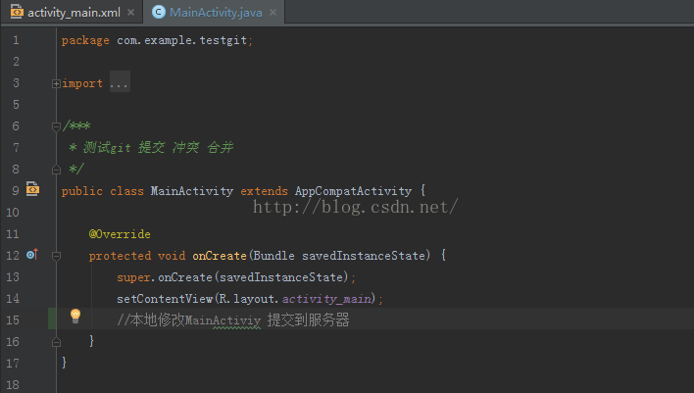694x393 pixels.
Task: Collapse the onCreate method at line 12
Action: (x=56, y=256)
